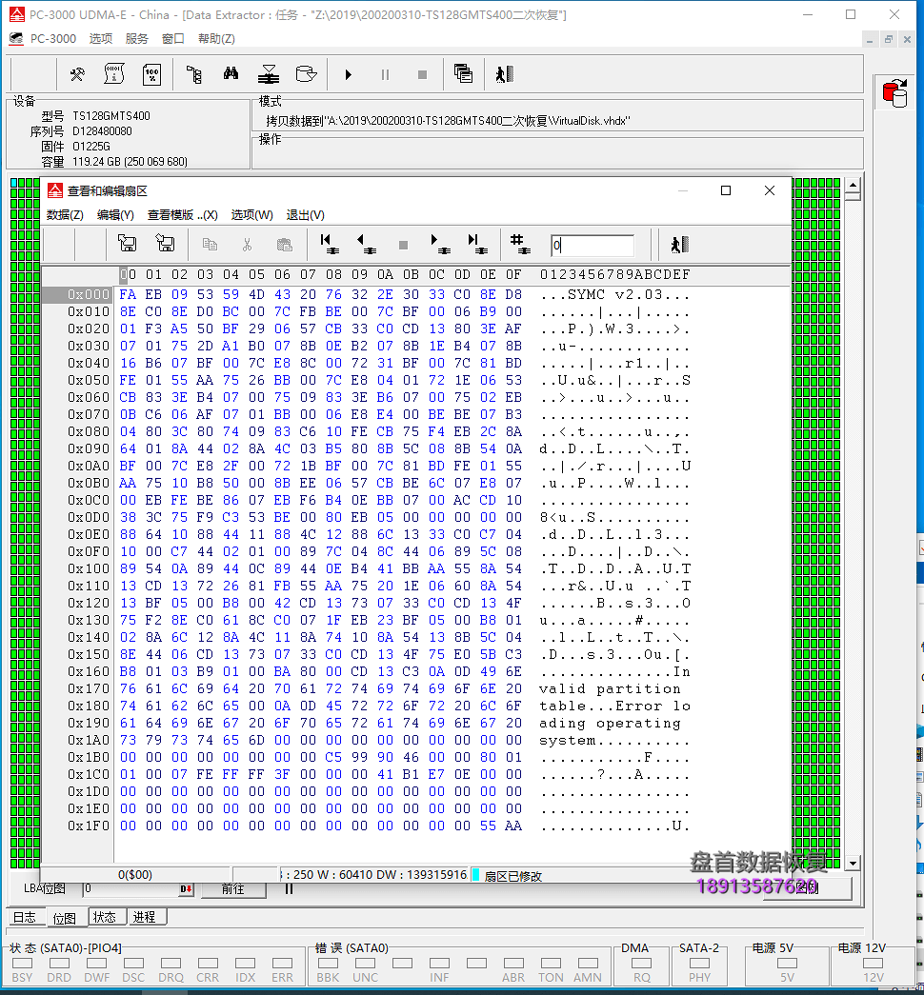The image size is (924, 995).
Task: Advance to the next sector
Action: (439, 245)
